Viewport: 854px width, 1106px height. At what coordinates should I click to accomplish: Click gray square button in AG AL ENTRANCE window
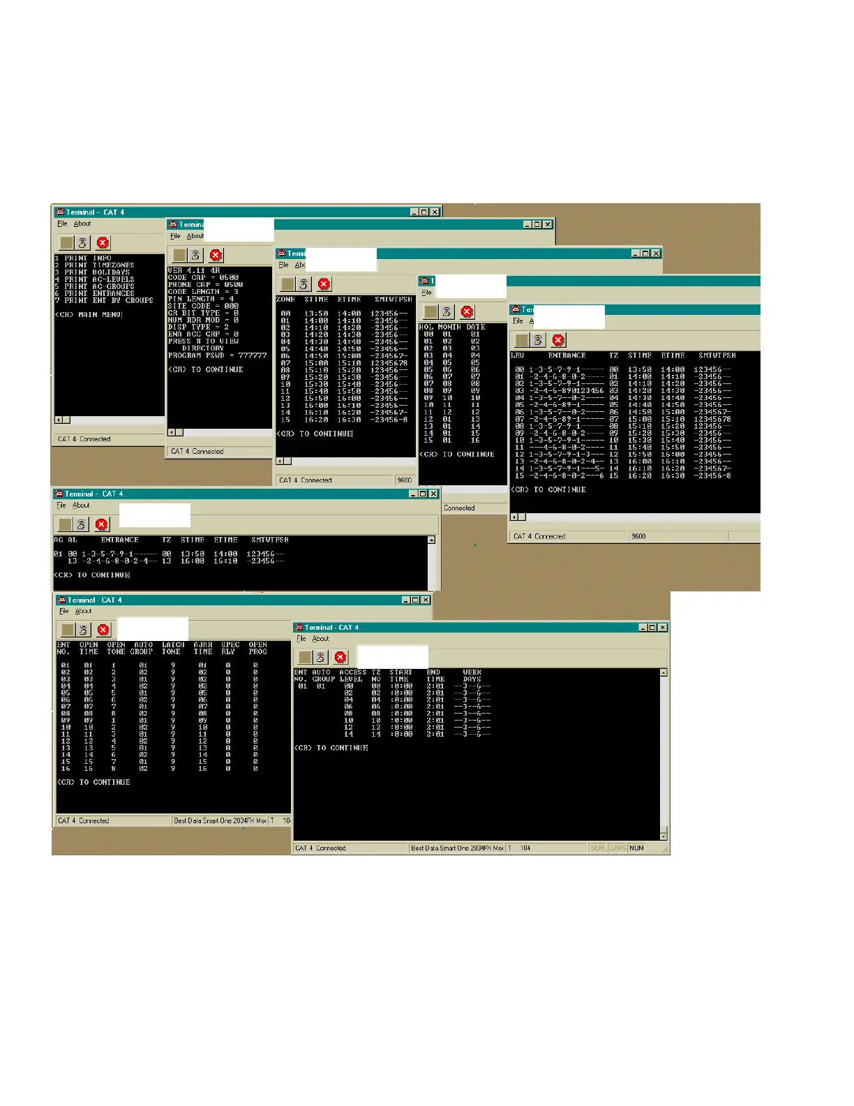click(65, 524)
